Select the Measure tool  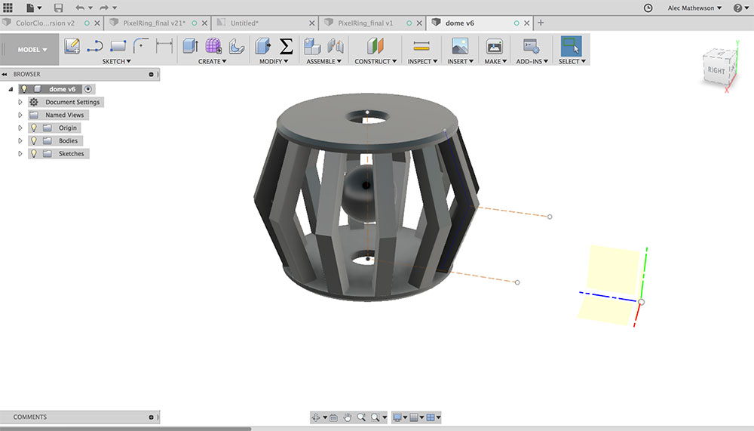point(421,46)
